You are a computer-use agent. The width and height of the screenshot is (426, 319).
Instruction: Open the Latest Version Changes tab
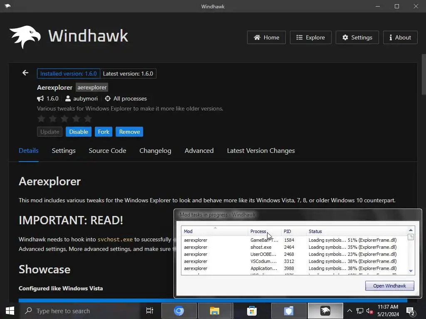click(x=261, y=151)
